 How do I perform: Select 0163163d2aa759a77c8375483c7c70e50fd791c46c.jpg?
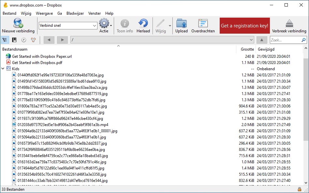[x=62, y=162]
